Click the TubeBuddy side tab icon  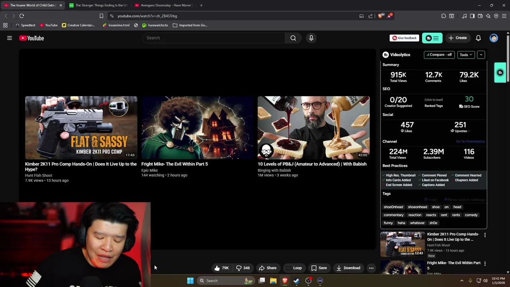point(500,73)
